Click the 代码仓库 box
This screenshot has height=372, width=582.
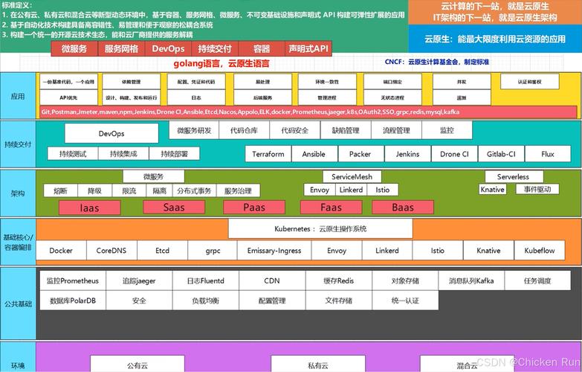click(244, 130)
